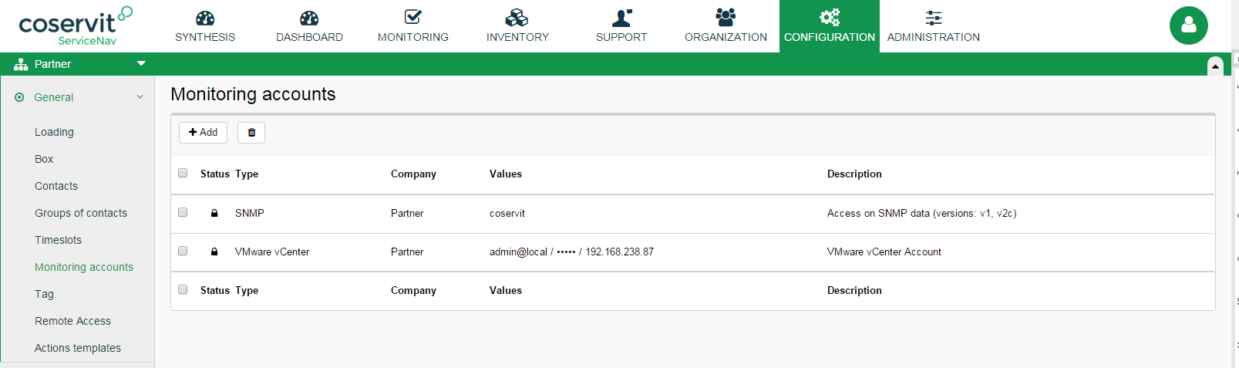
Task: Switch to the INVENTORY tab
Action: click(x=517, y=26)
